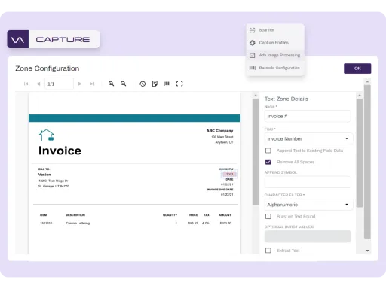Jump to the last page
Image resolution: width=386 pixels, height=289 pixels.
[92, 84]
